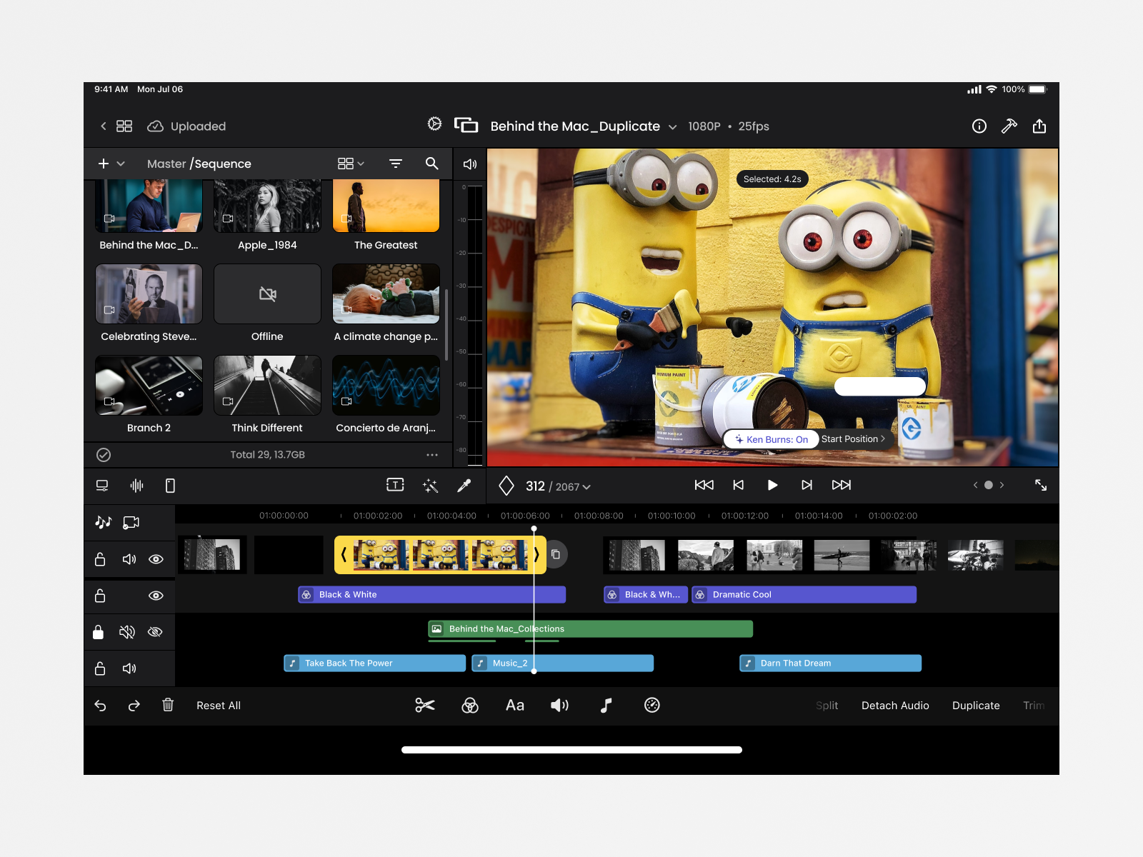The width and height of the screenshot is (1143, 857).
Task: Click the audio meter speaker icon
Action: coord(469,164)
